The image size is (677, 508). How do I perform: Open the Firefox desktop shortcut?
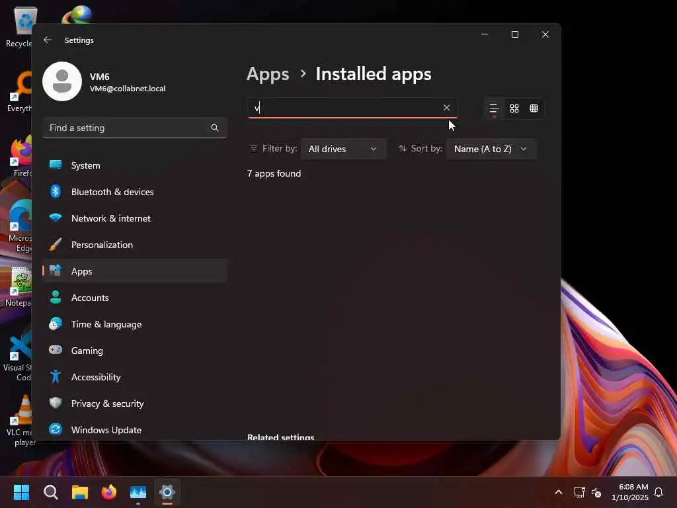(20, 156)
